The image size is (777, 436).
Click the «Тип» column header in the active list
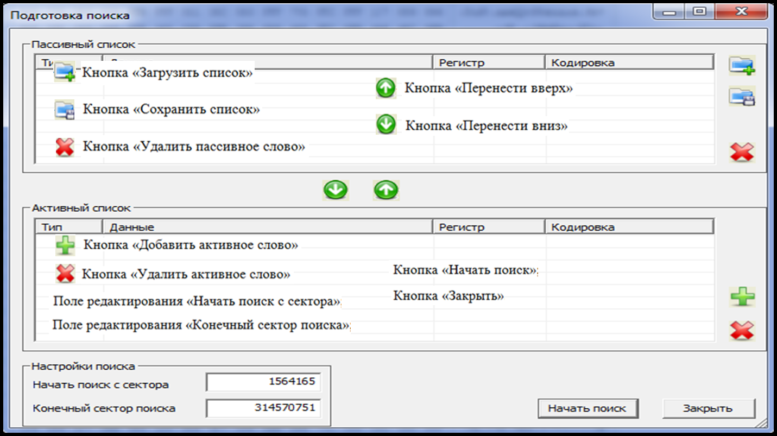(x=68, y=227)
